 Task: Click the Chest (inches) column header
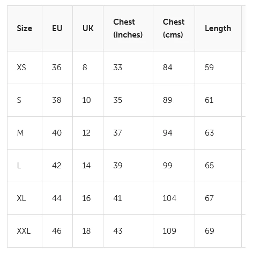coord(128,28)
